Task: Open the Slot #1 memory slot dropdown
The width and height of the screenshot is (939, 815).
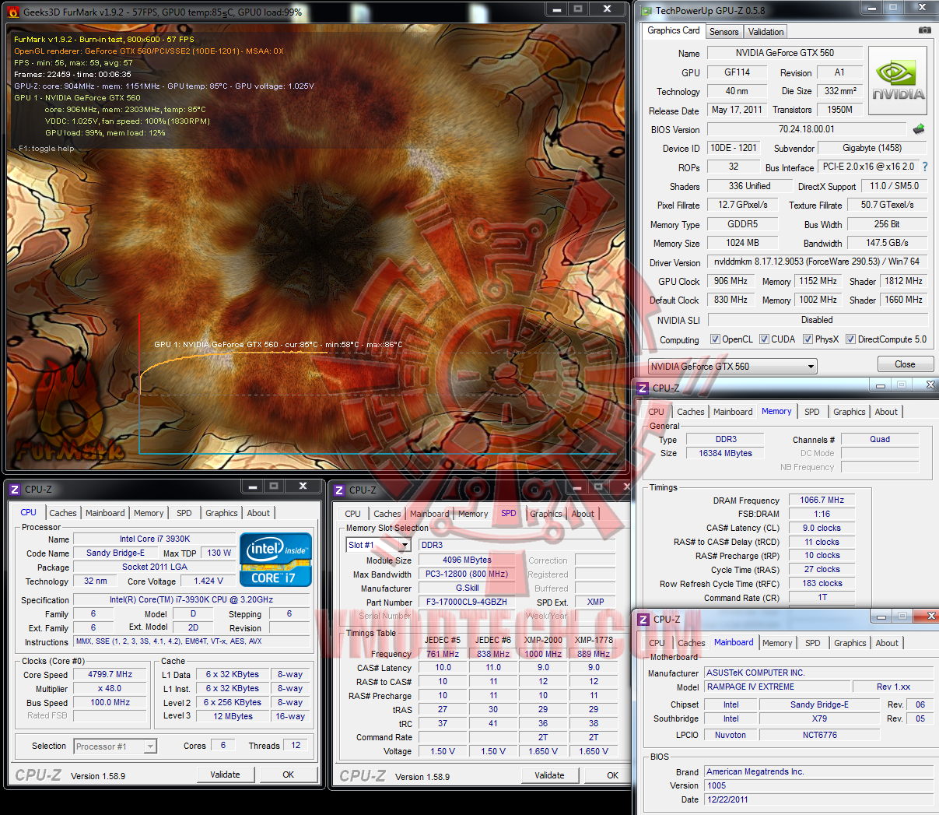Action: (378, 545)
